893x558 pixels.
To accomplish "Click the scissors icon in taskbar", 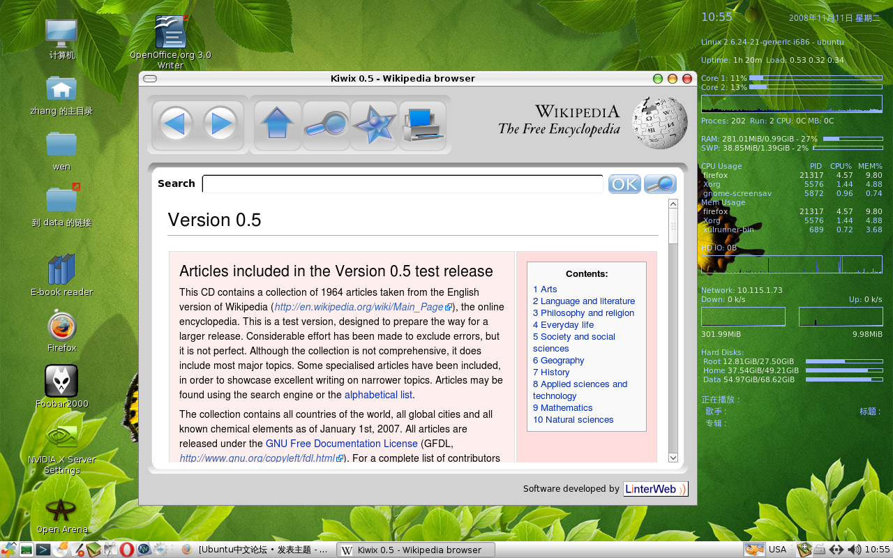I will point(110,550).
